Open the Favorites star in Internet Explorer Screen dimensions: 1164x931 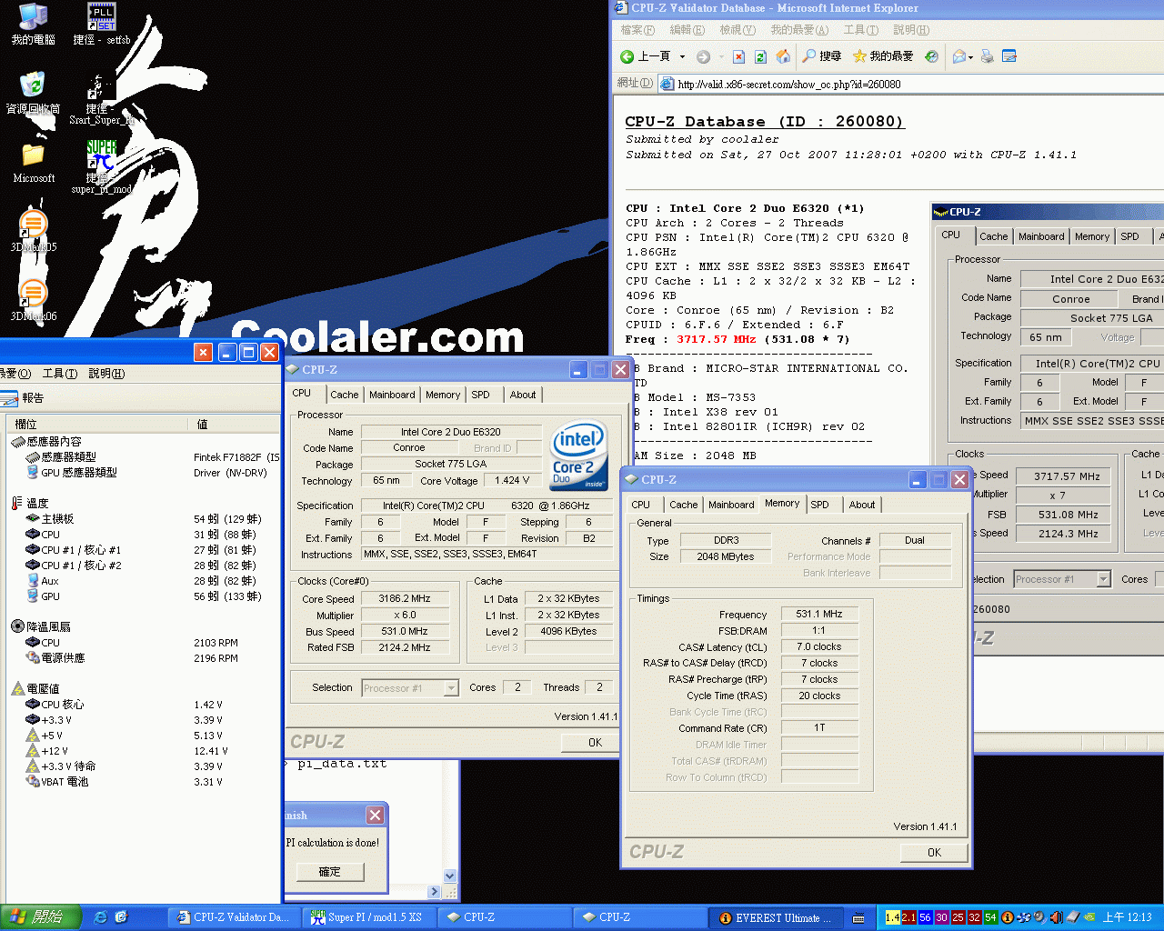pyautogui.click(x=859, y=56)
